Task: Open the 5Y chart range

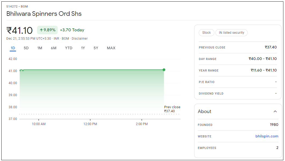Action: pos(96,48)
